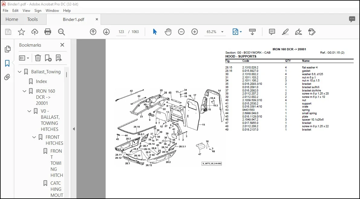Click the Save file icon
The width and height of the screenshot is (360, 199).
click(x=8, y=32)
